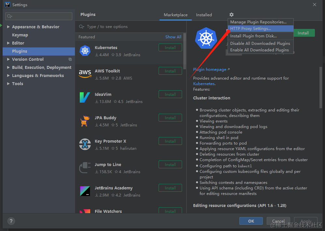Screen dimensions: 325x231
Task: Click the large Kubernetes logo in details
Action: (206, 38)
